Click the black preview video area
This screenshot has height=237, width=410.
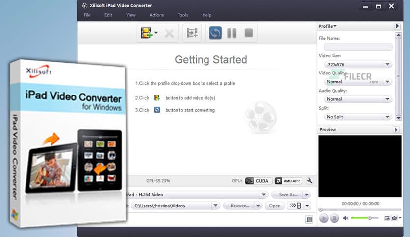[x=360, y=166]
